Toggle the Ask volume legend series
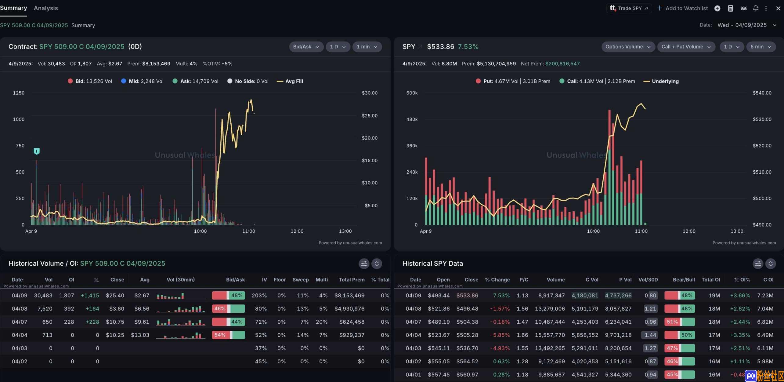The image size is (784, 382). coord(195,81)
